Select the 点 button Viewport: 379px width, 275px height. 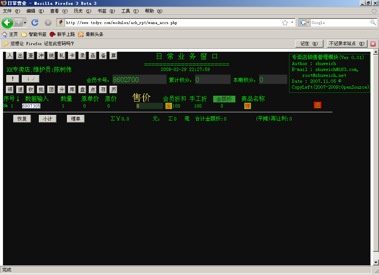tap(93, 89)
